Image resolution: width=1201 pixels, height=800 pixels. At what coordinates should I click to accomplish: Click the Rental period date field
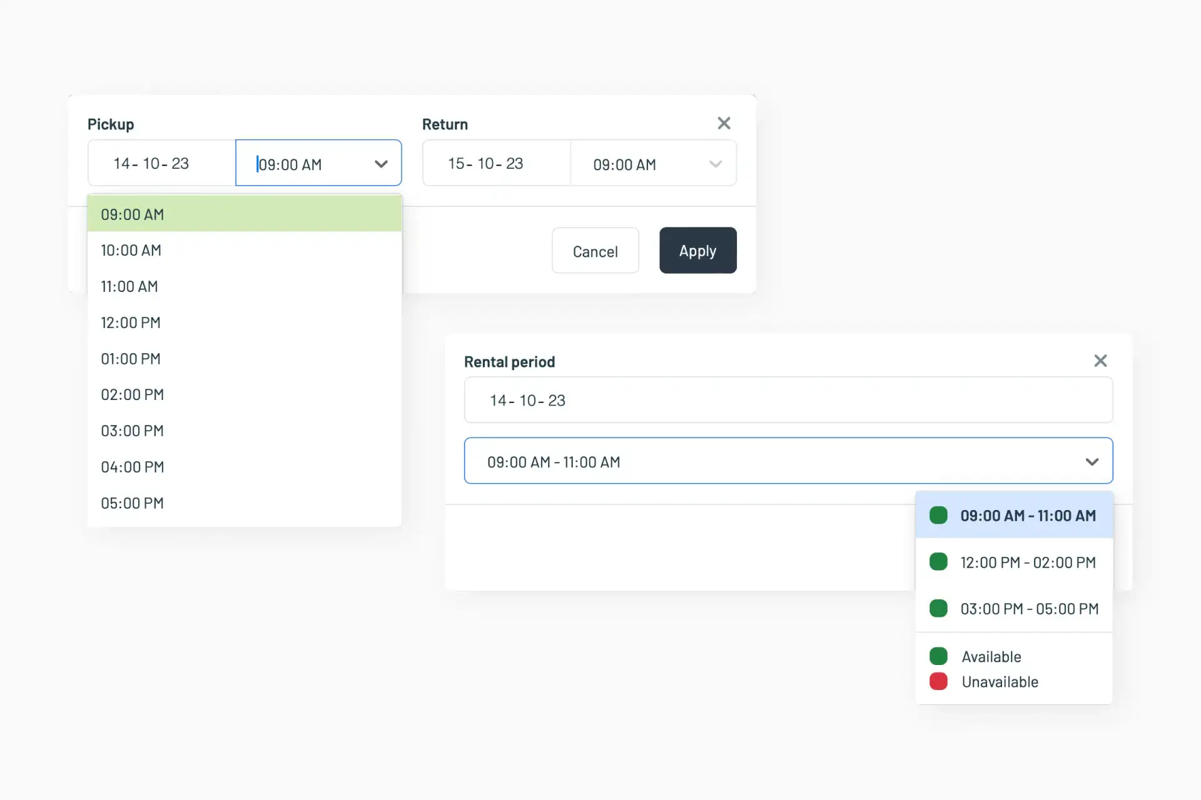[788, 400]
